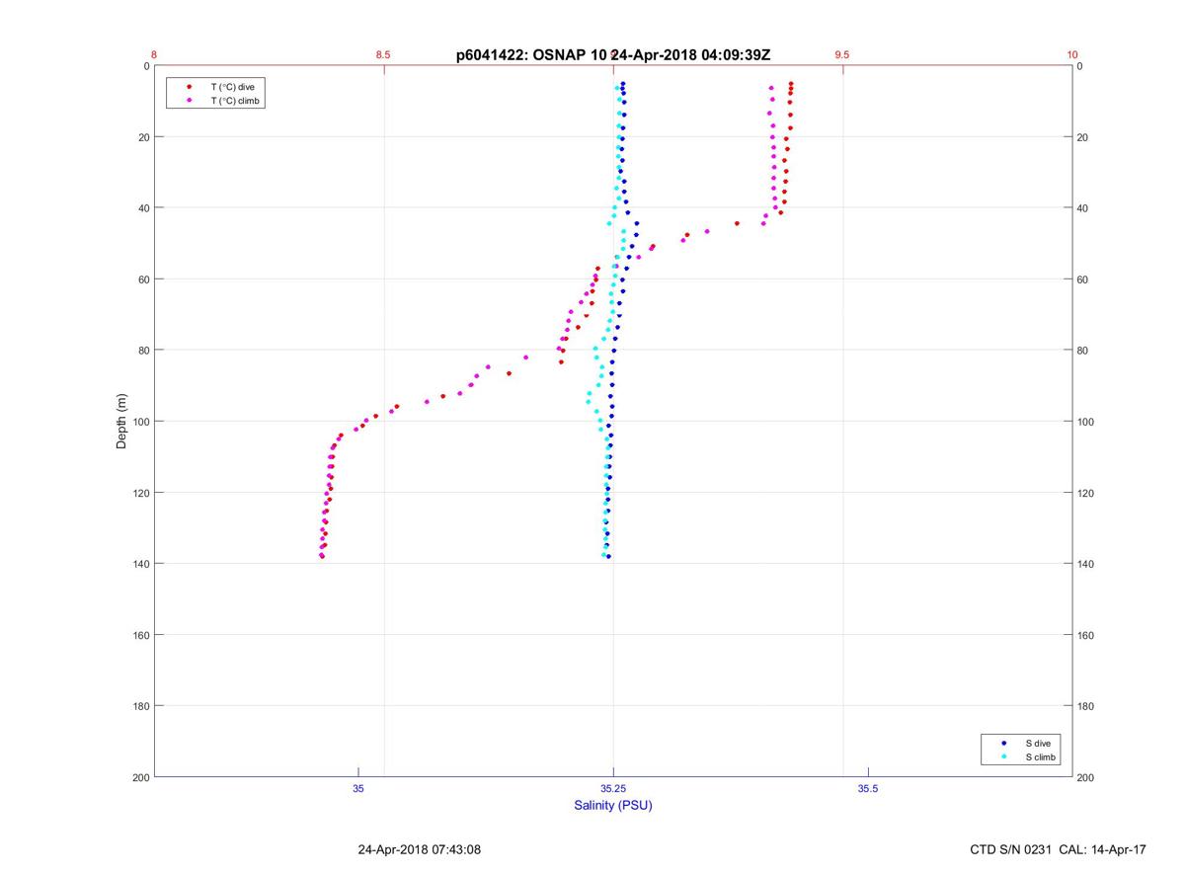Click the "20" tick on the left depth axis

click(143, 137)
